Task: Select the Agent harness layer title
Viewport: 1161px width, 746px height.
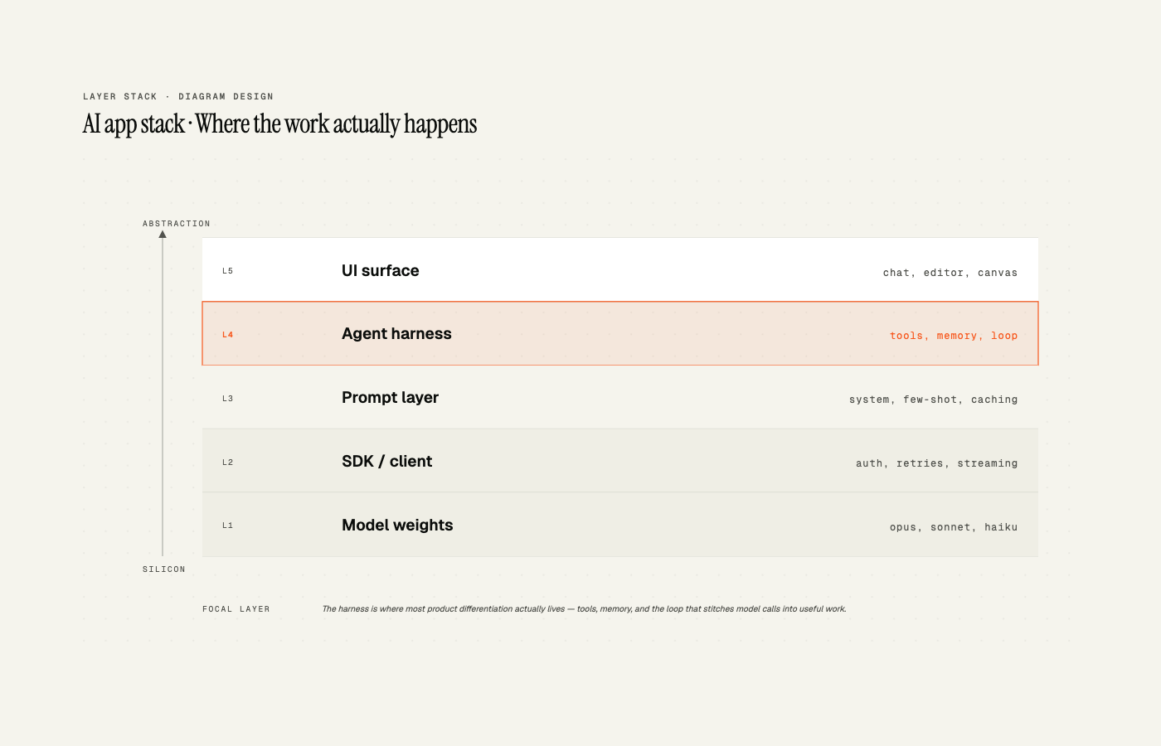Action: pos(396,334)
